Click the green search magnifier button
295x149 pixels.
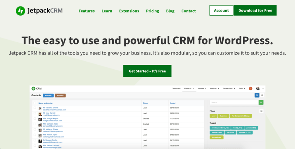point(261,102)
